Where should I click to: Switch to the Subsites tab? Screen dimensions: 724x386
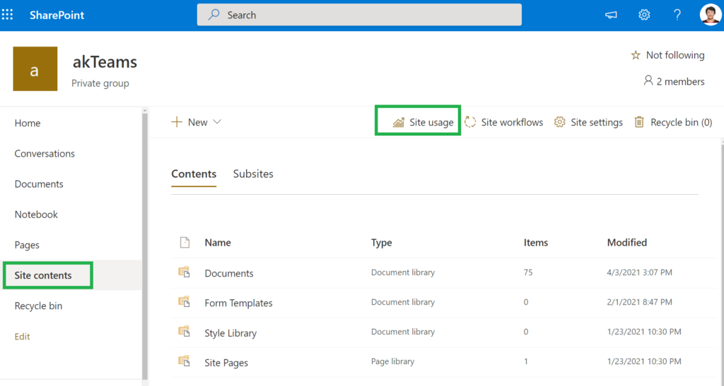click(253, 174)
